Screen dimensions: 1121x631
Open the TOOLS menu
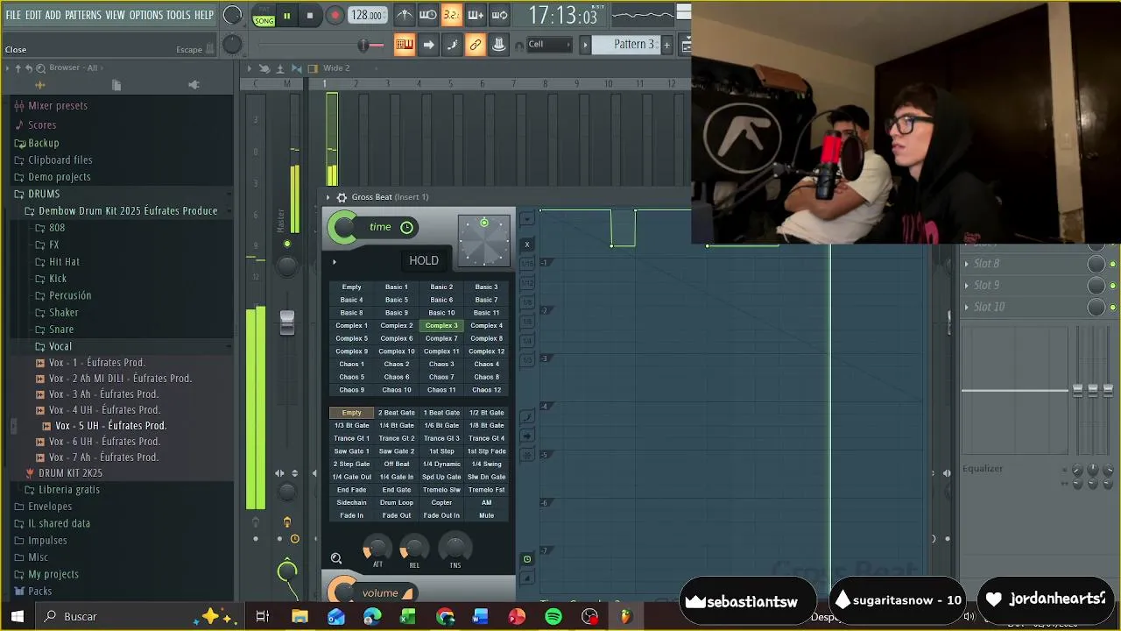pos(178,15)
